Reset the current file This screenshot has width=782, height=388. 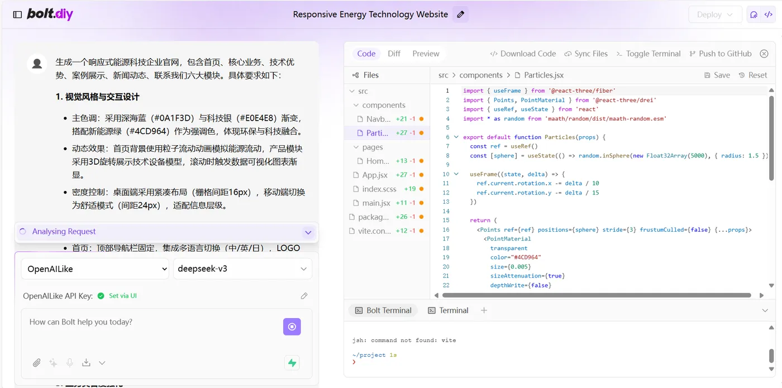(x=753, y=75)
